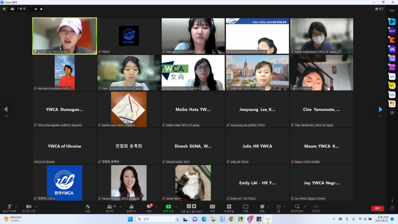
Task: Click the red End (종료) button
Action: click(377, 208)
